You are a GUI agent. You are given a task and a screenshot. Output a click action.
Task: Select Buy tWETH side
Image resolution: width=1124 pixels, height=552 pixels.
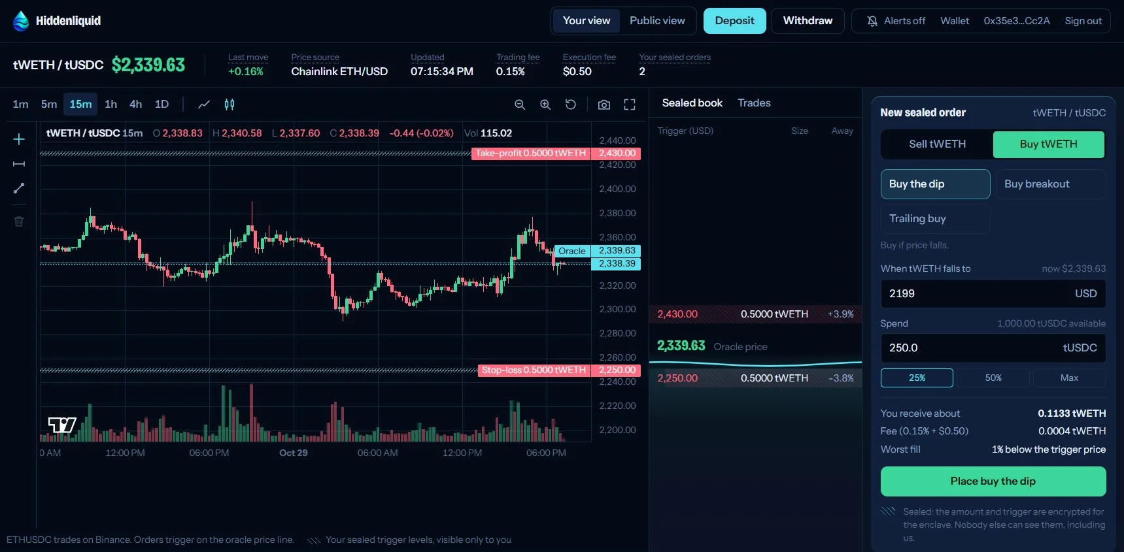point(1049,144)
